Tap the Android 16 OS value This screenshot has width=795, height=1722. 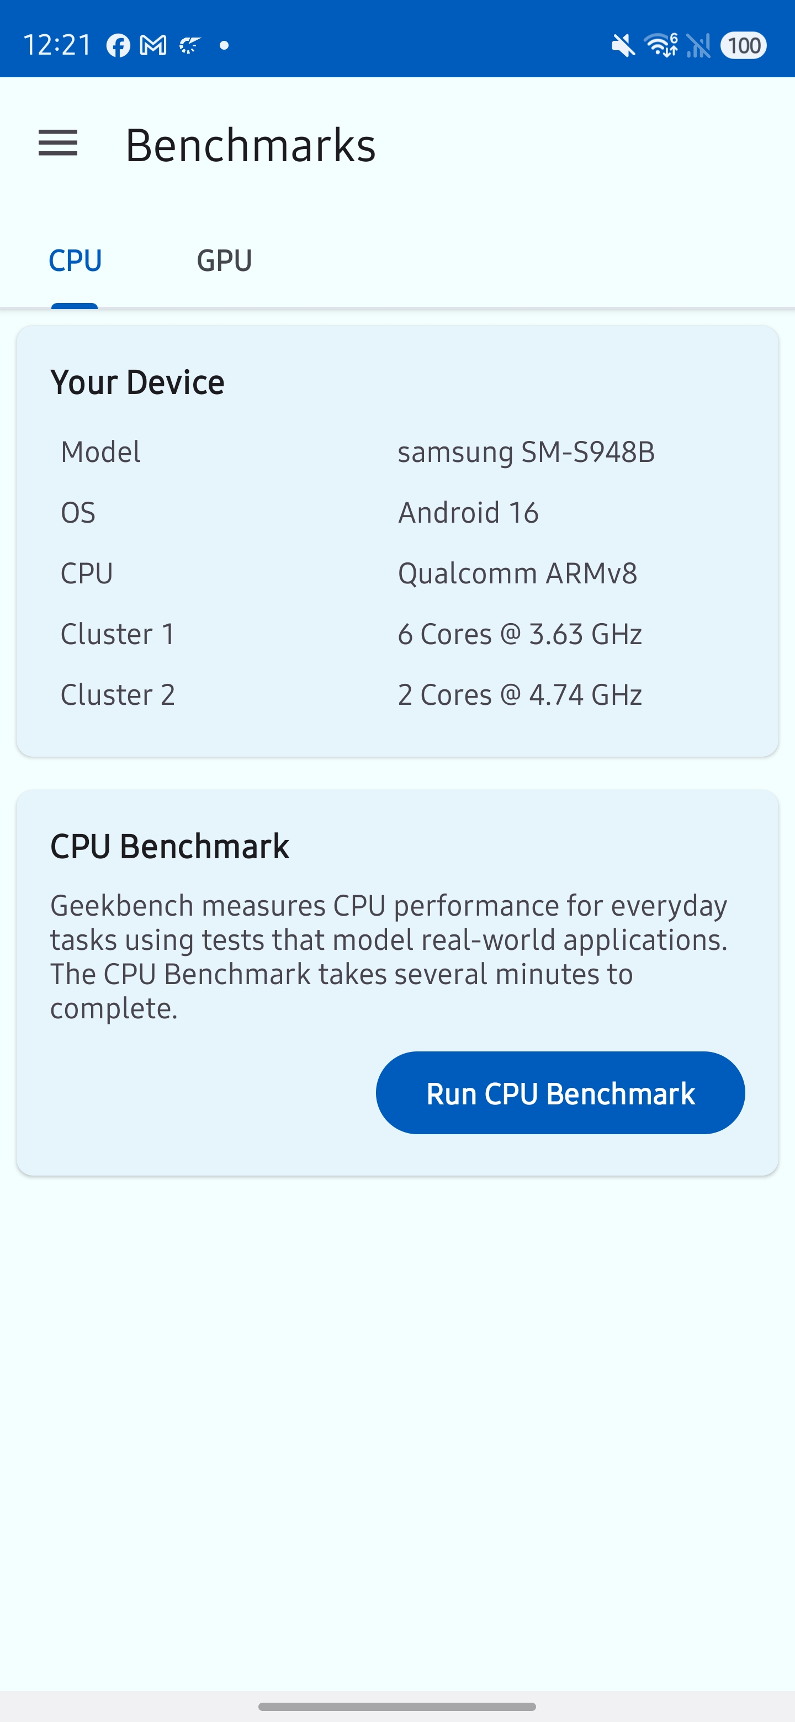(x=468, y=513)
